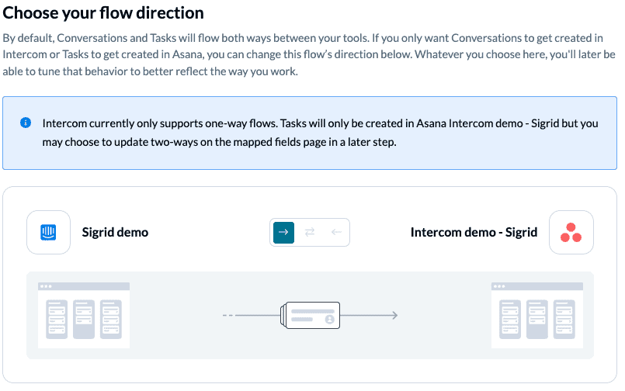Select the one-way right arrow flow direction

283,233
